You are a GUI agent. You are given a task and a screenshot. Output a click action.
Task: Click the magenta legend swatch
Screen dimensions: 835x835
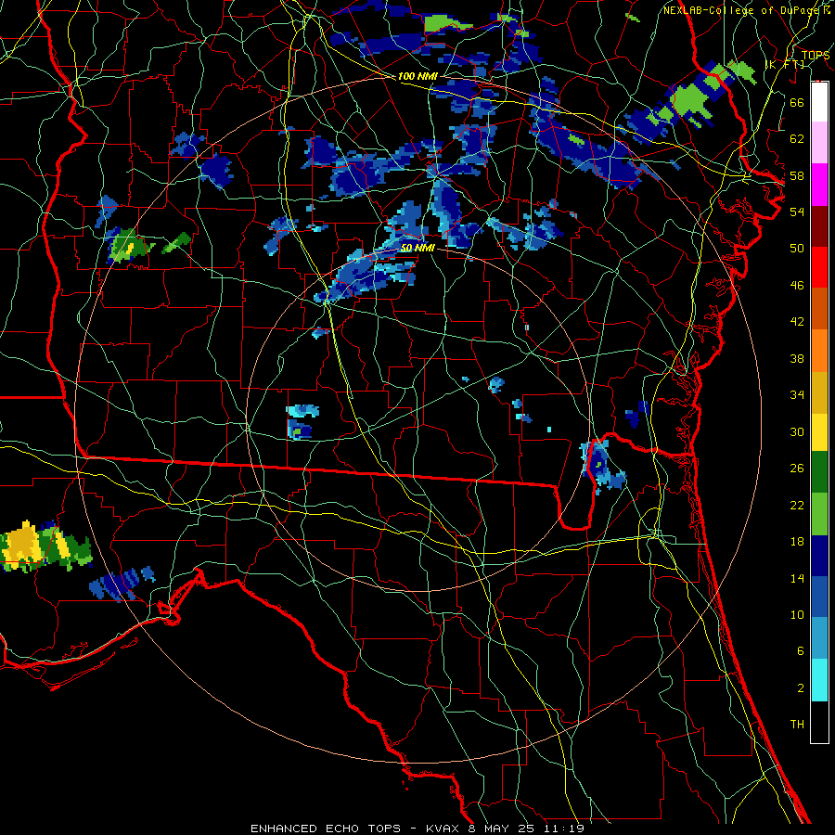coord(819,185)
